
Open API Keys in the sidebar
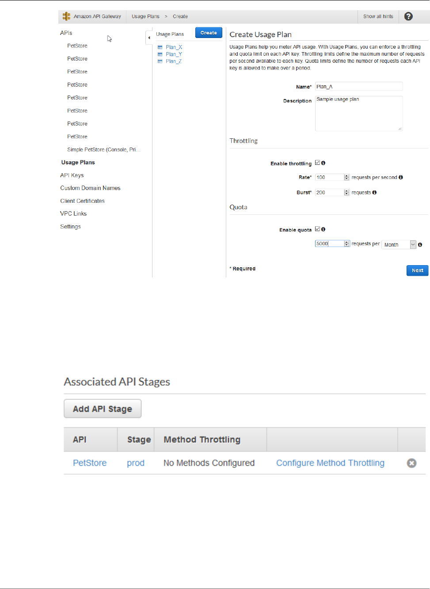[72, 175]
